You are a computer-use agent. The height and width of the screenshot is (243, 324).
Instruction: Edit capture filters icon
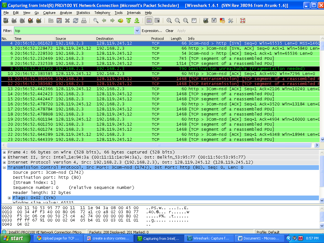point(206,21)
